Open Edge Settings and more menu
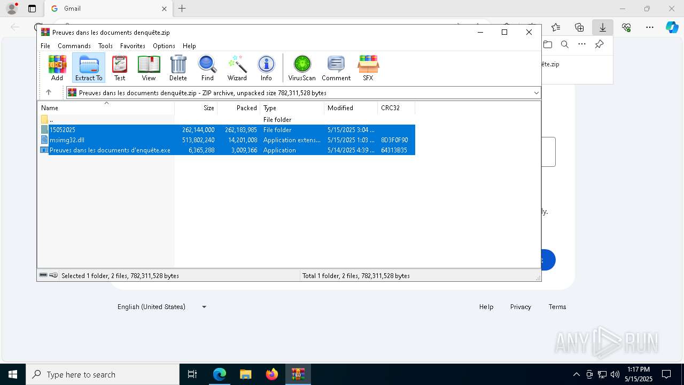The height and width of the screenshot is (385, 684). [650, 27]
